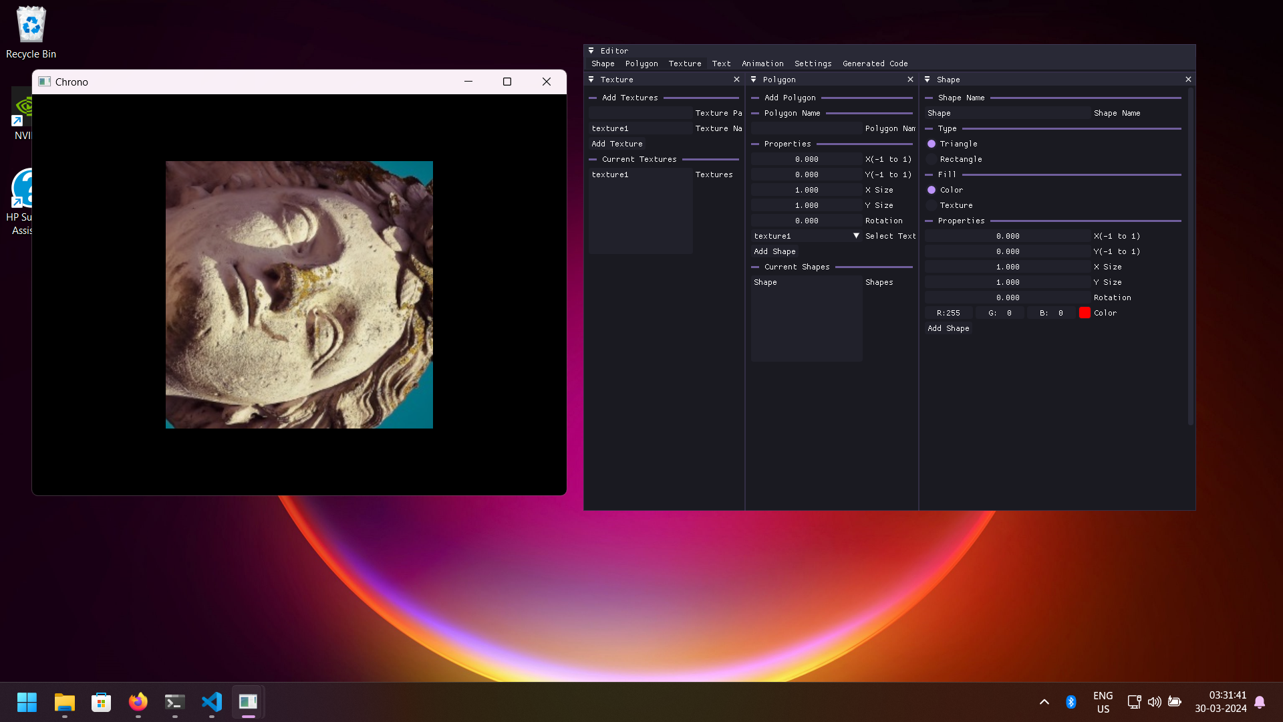Open the red Color swatch picker
1283x722 pixels.
(x=1085, y=313)
